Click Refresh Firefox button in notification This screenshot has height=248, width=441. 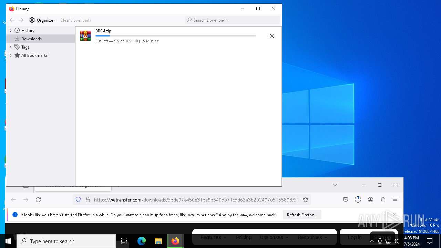click(302, 215)
